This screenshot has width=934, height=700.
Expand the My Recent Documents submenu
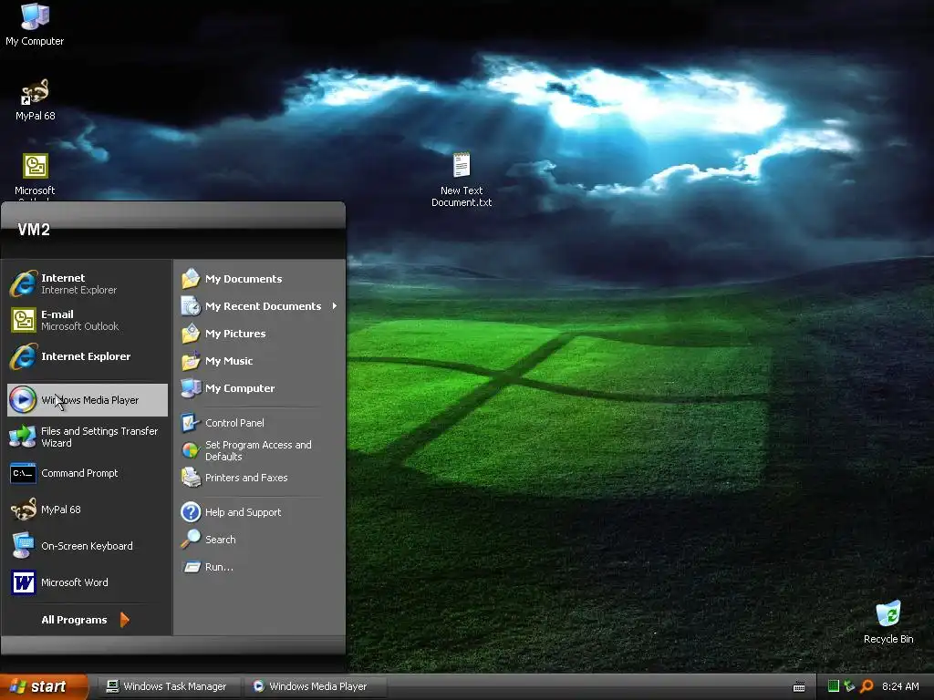click(260, 306)
